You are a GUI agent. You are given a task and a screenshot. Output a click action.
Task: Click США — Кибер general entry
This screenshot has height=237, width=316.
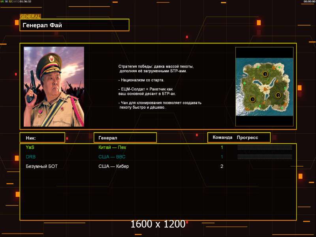(113, 166)
